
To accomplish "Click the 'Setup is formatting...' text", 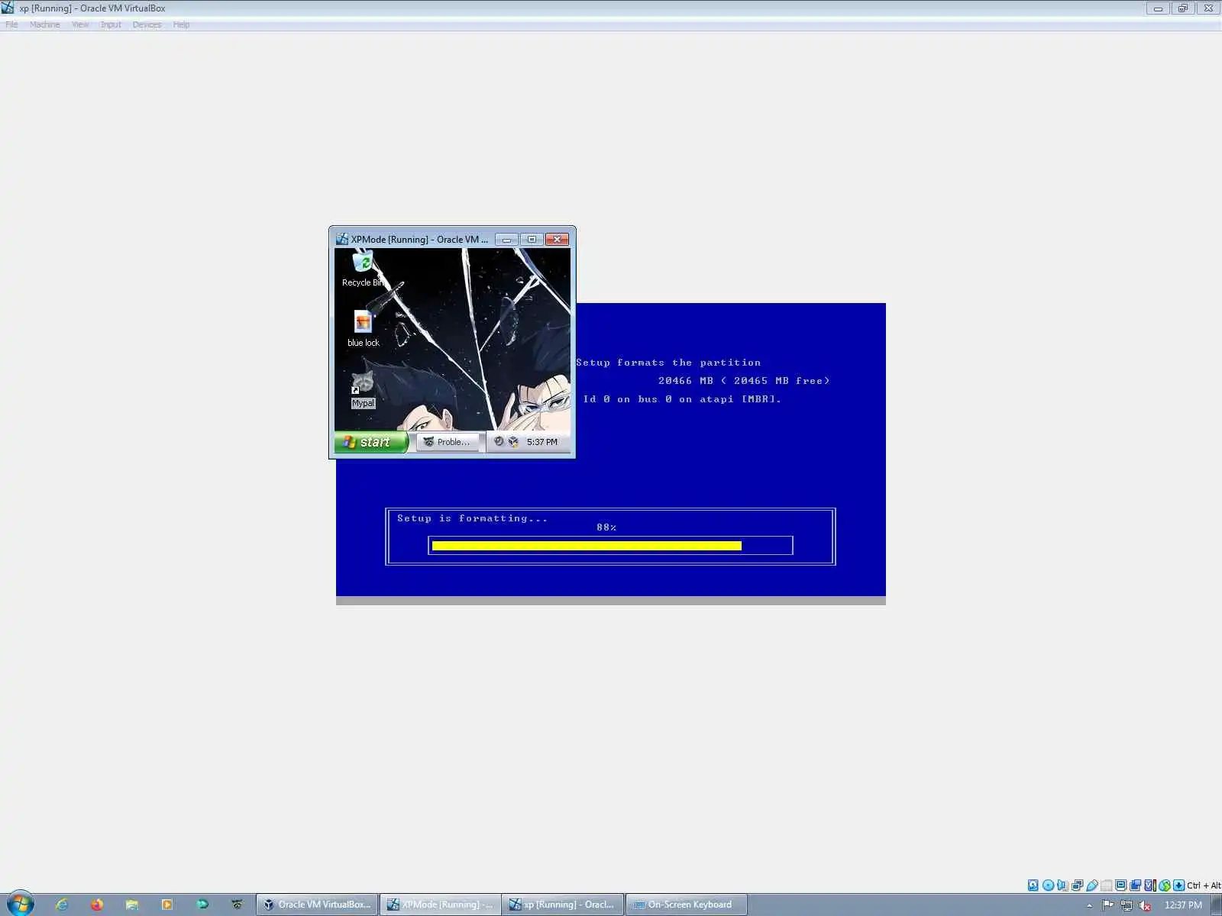I will 472,518.
